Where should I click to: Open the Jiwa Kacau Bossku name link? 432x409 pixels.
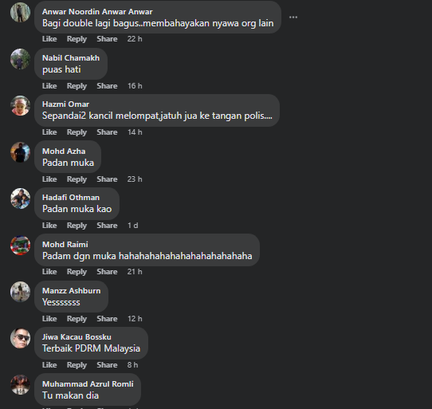(77, 337)
